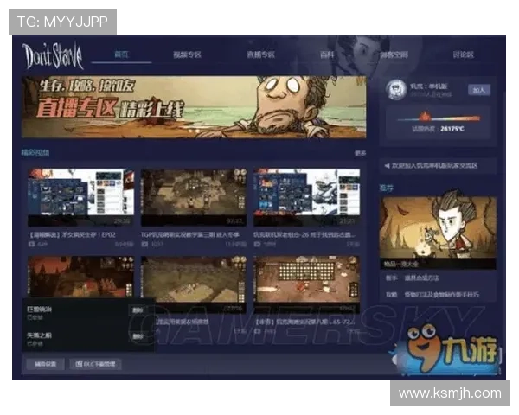The width and height of the screenshot is (519, 415).
Task: Click the video title ending with EP02
Action: (73, 235)
